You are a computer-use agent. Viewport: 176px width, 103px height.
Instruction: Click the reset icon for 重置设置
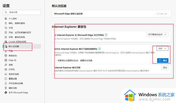click(6, 79)
